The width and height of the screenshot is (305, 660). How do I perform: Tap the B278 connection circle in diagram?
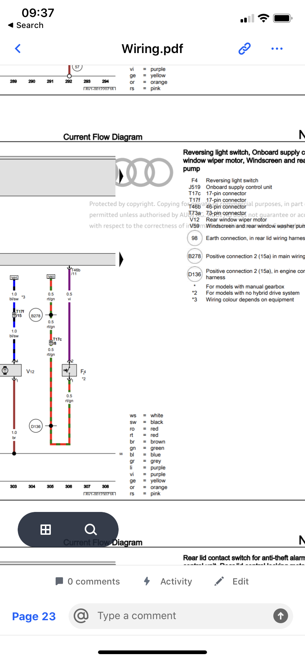coord(36,315)
